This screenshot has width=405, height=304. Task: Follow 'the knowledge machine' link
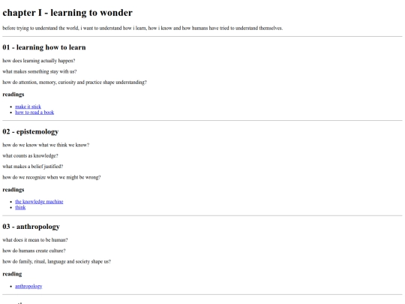pos(39,202)
